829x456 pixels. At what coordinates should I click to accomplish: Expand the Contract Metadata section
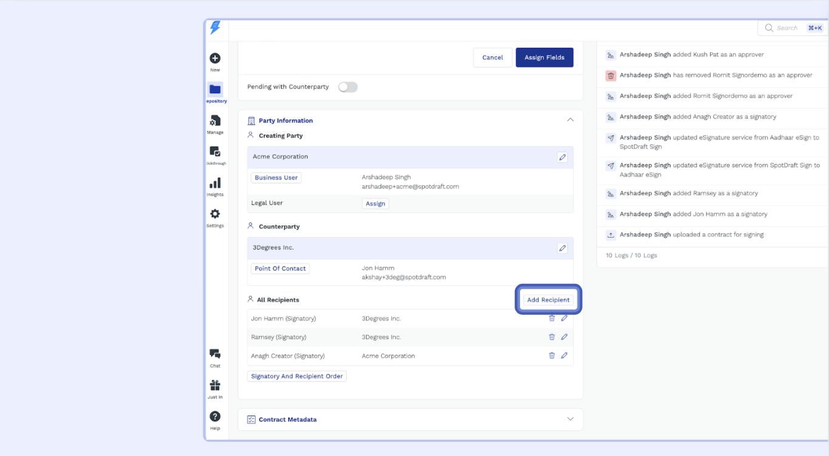tap(570, 419)
